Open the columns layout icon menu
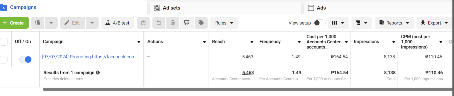Image resolution: width=454 pixels, height=96 pixels. (x=338, y=23)
